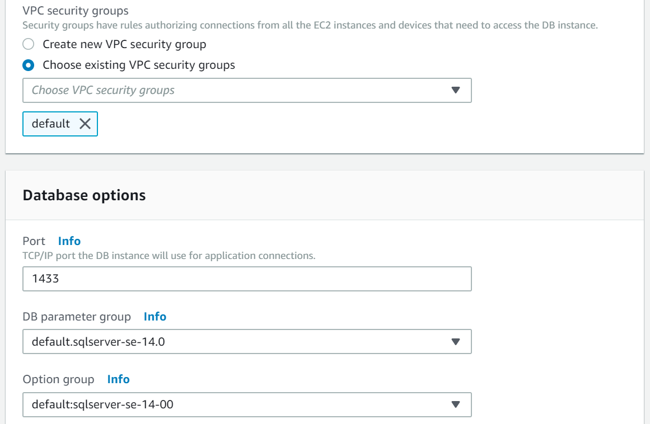Image resolution: width=650 pixels, height=424 pixels.
Task: Click the arrow icon of the VPC security groups dropdown
Action: pos(455,90)
